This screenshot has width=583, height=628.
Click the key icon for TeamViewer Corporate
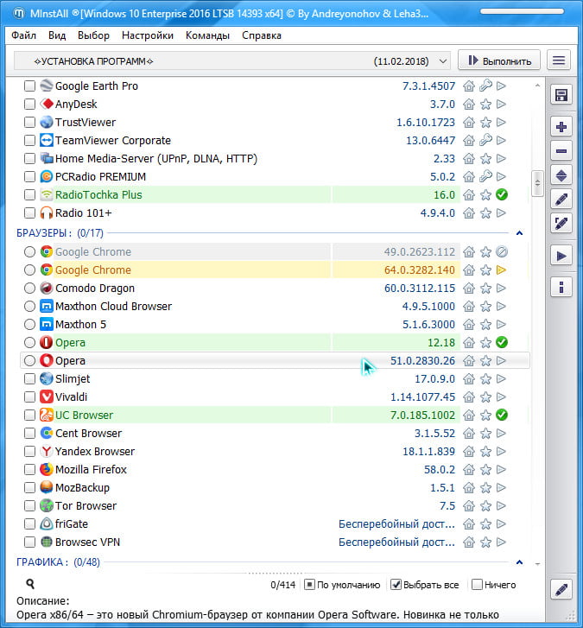(485, 141)
